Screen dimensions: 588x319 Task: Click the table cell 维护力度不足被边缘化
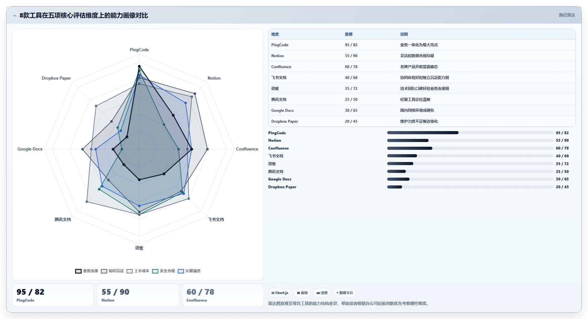(419, 121)
